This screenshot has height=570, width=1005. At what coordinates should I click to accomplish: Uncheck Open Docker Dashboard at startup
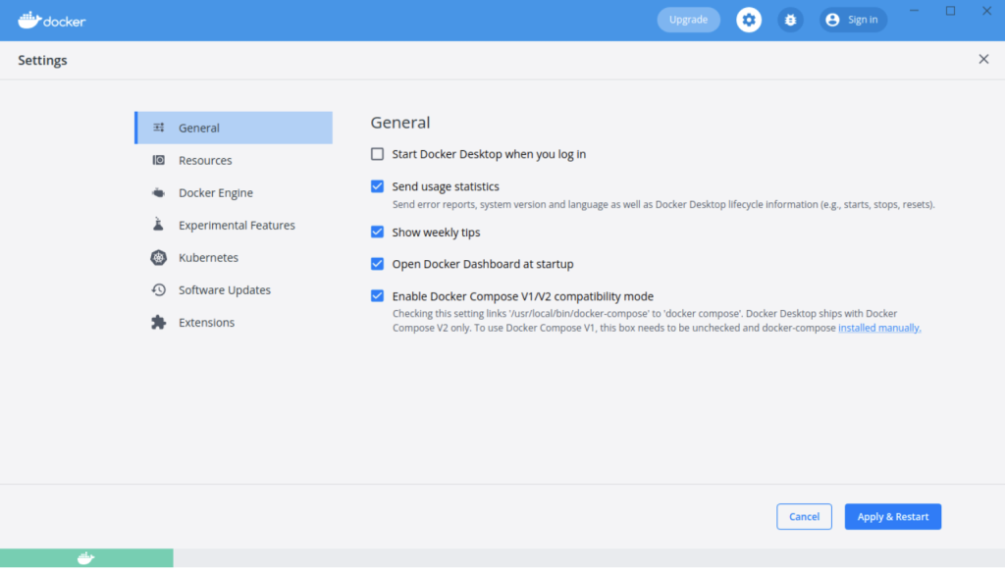click(x=378, y=264)
